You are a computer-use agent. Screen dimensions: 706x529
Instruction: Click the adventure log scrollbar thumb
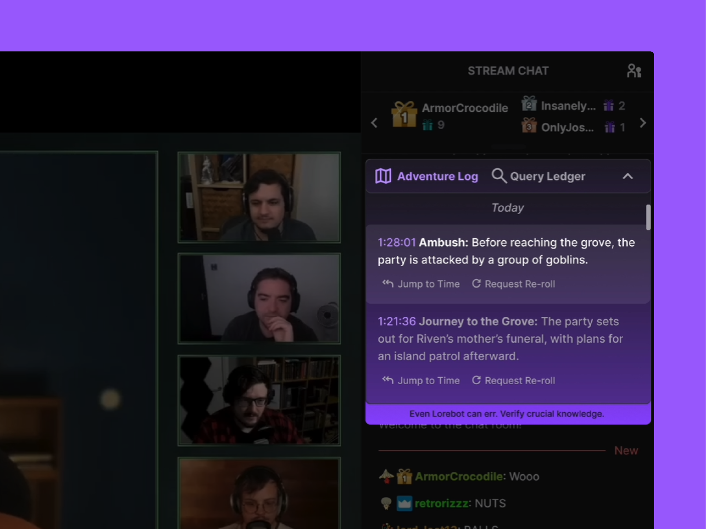[x=648, y=217]
